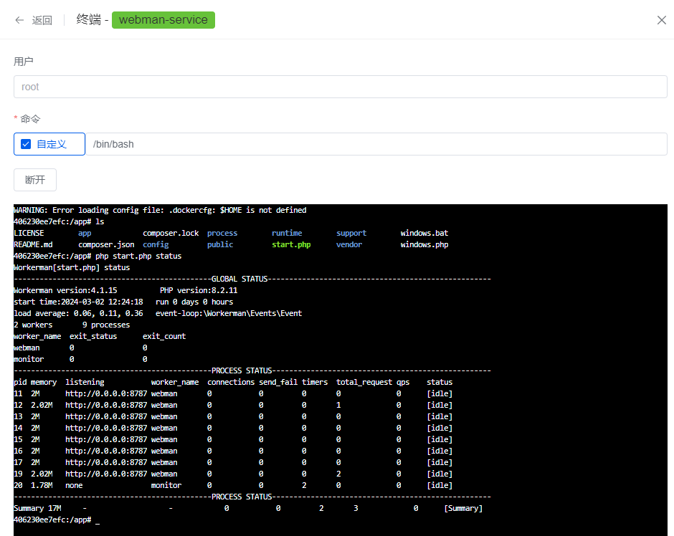Click the '[Summary]' status text
The height and width of the screenshot is (536, 674).
tap(463, 509)
